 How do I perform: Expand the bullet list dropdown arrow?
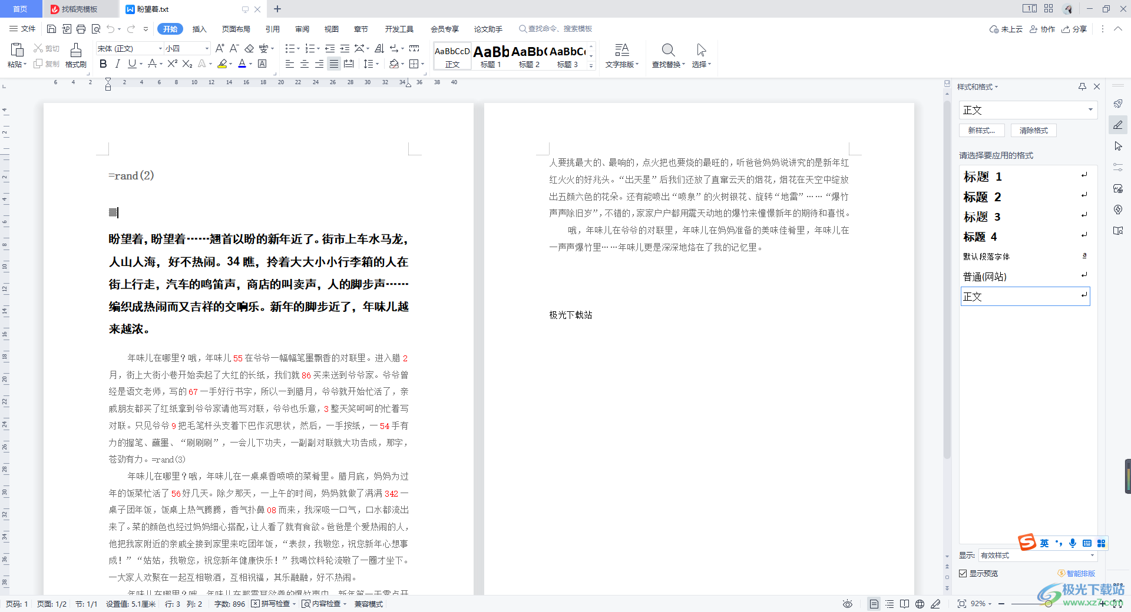(298, 48)
